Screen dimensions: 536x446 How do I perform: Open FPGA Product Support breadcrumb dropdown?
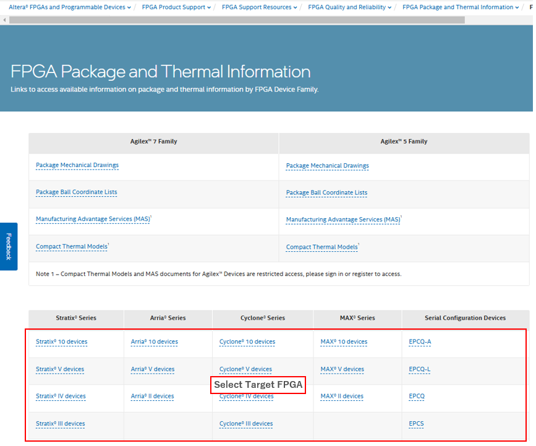click(176, 7)
